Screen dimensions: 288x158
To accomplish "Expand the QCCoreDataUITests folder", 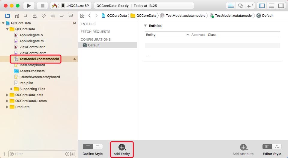I will click(x=7, y=101).
